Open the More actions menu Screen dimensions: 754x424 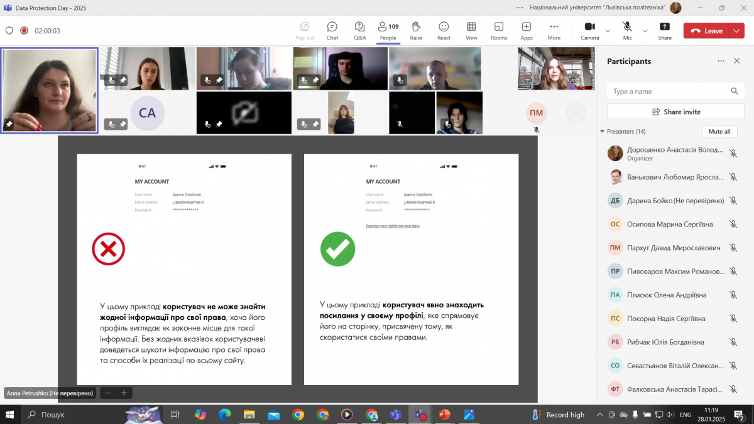[x=554, y=31]
